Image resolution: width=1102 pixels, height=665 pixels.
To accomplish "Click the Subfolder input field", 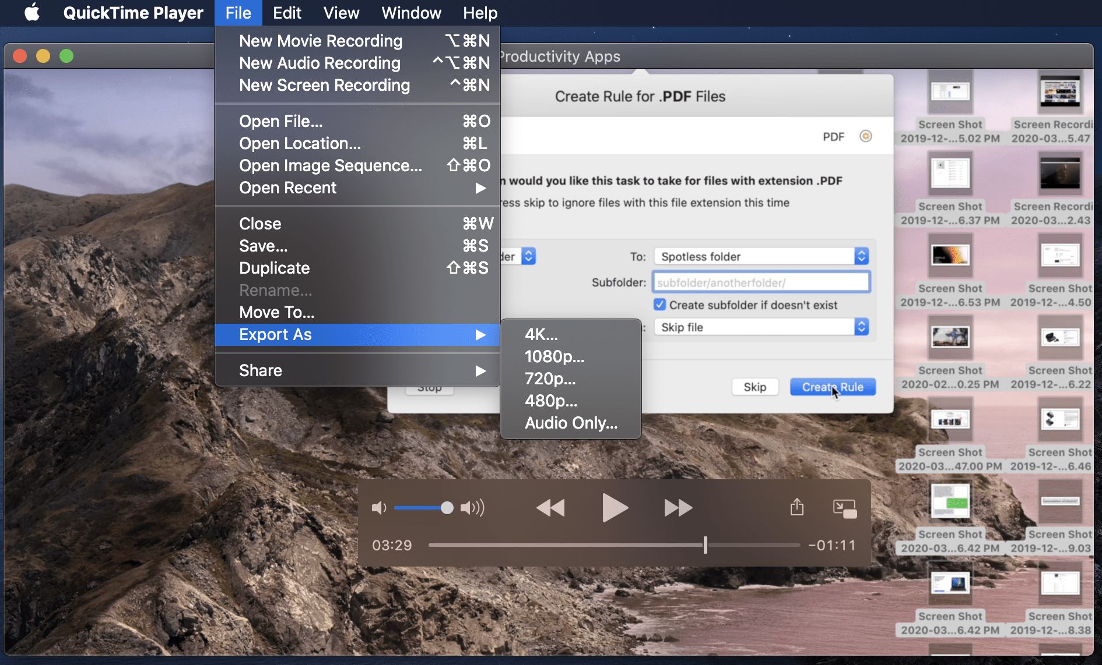I will coord(760,282).
